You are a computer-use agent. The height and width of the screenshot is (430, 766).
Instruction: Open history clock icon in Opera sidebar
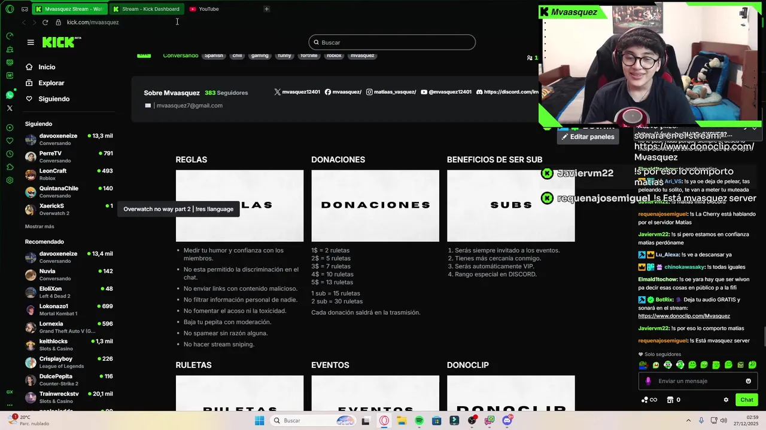10,154
